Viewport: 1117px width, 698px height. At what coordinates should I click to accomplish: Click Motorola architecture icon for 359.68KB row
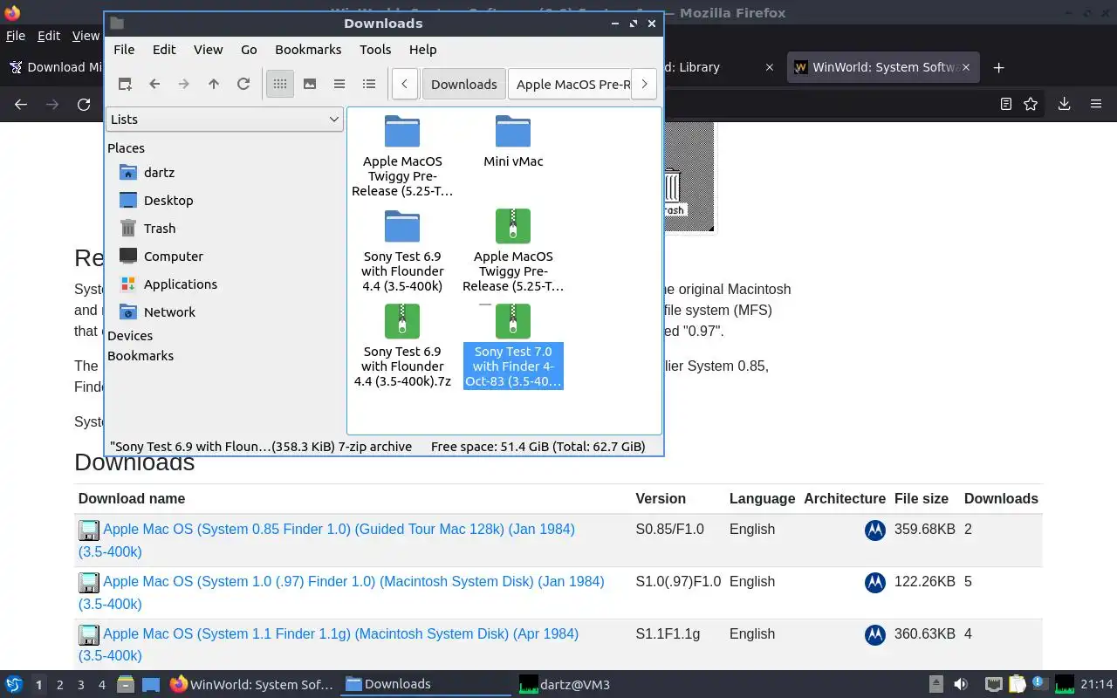click(875, 530)
